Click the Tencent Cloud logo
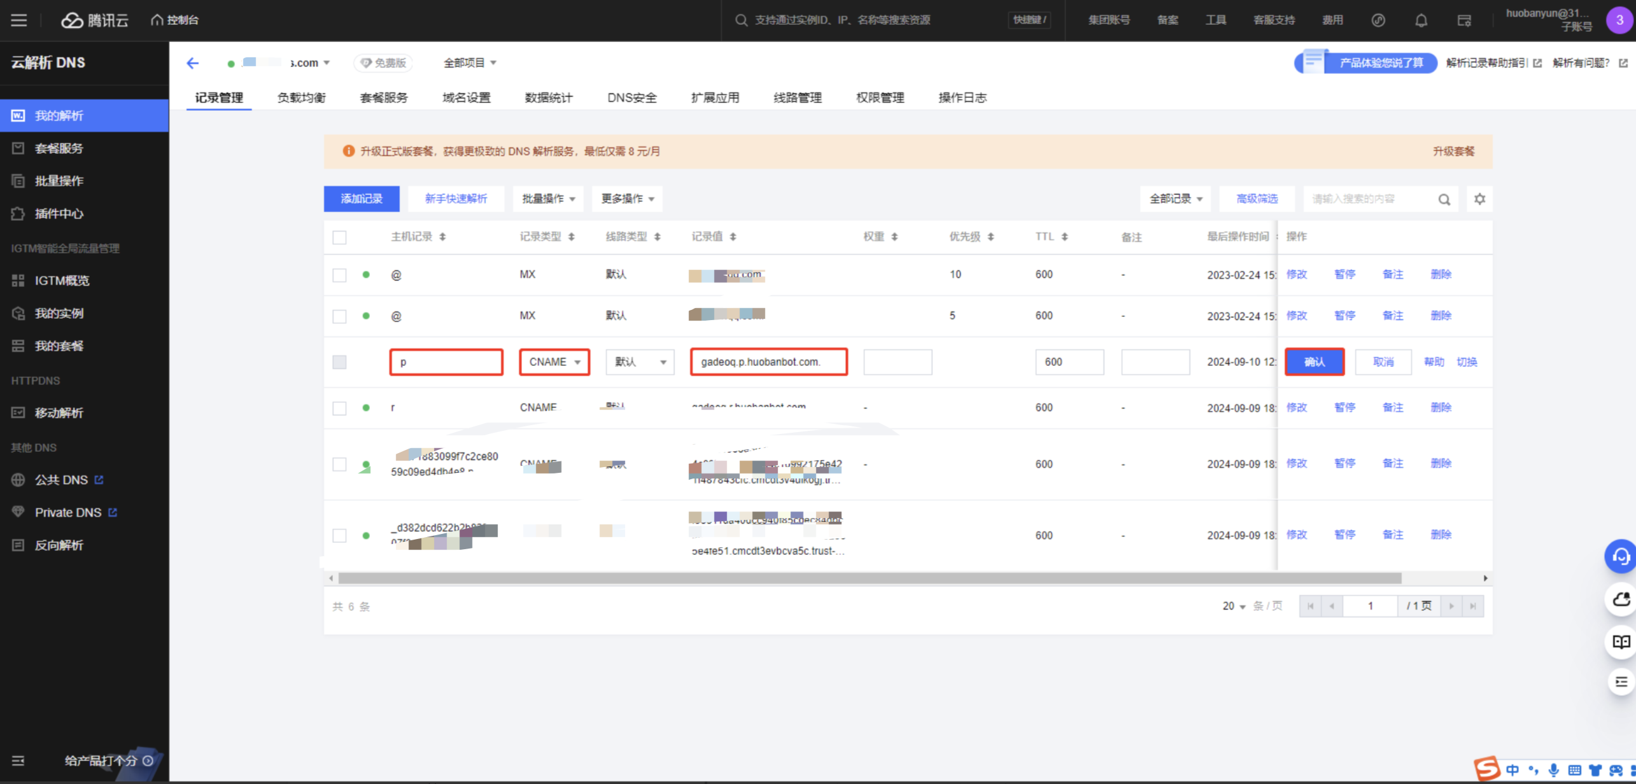Image resolution: width=1636 pixels, height=784 pixels. point(94,20)
